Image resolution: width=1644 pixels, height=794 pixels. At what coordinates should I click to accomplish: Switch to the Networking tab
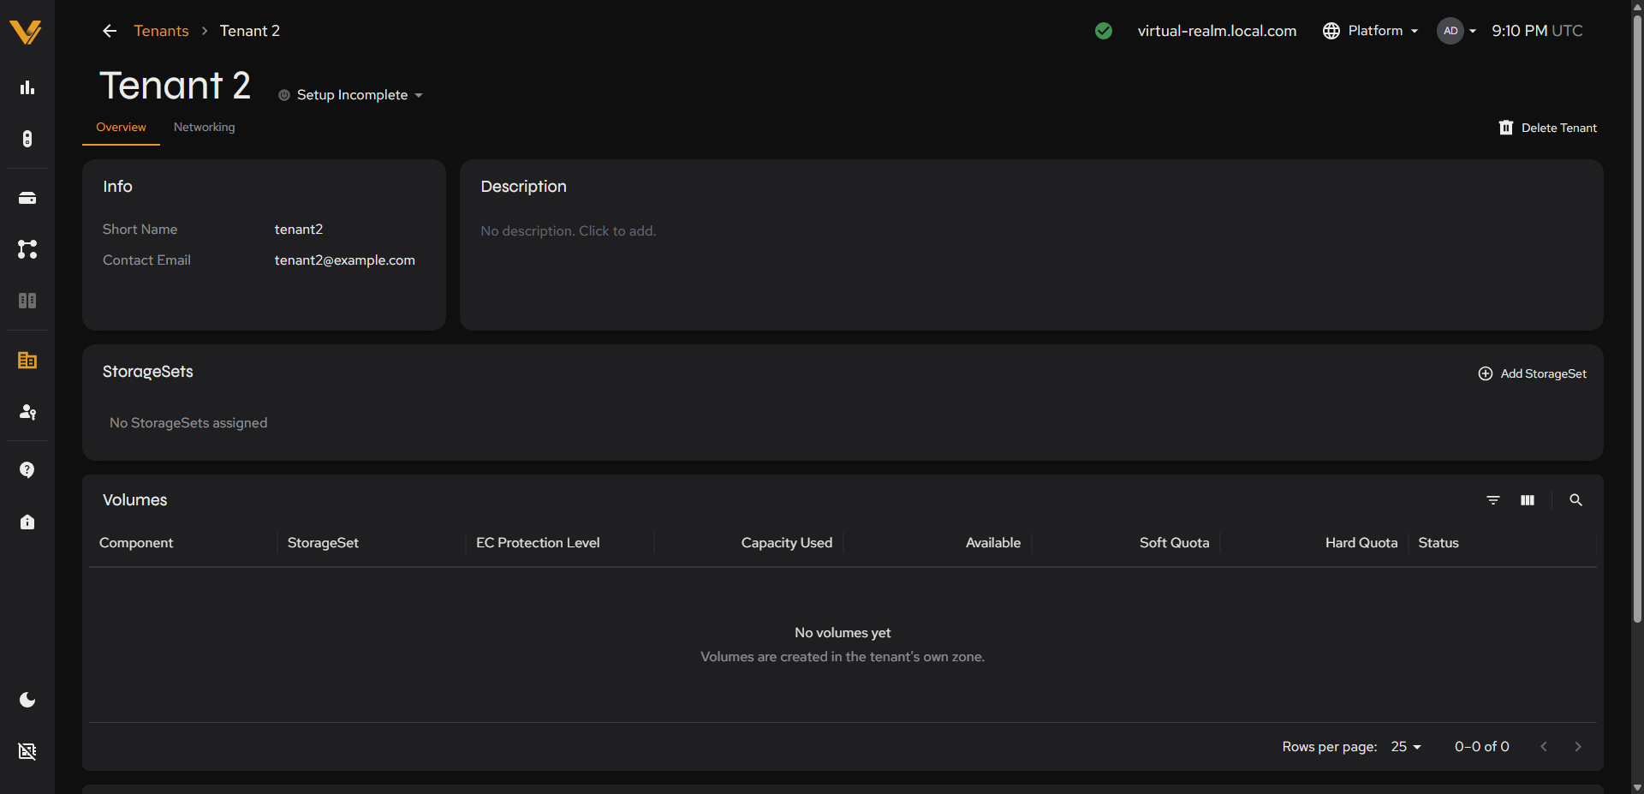click(204, 127)
